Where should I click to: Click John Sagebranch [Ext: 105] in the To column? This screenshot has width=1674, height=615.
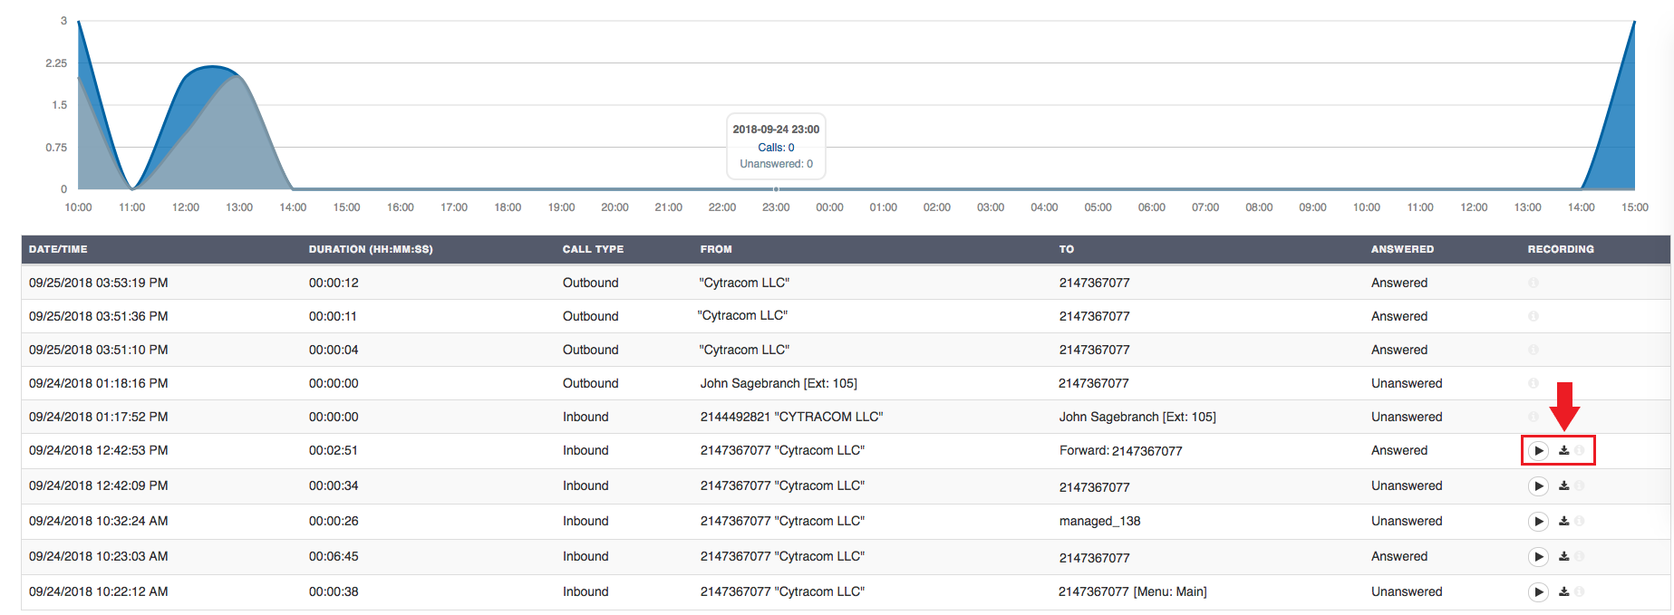(1137, 417)
